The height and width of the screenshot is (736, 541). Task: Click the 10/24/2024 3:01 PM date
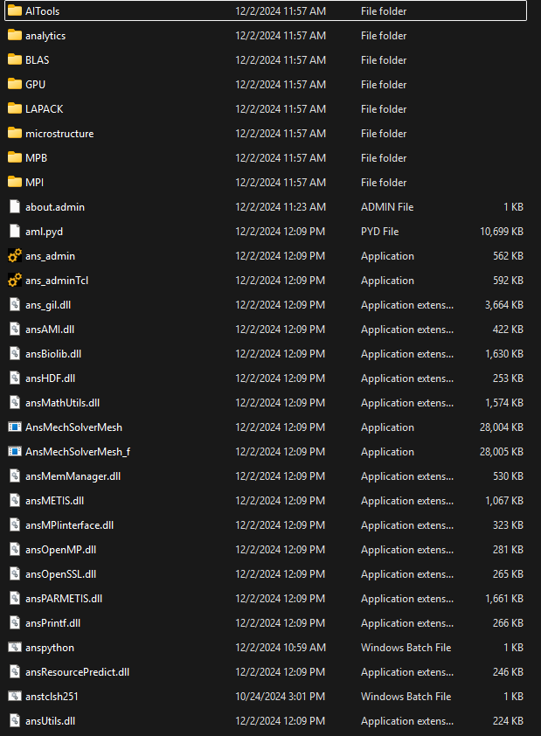281,696
